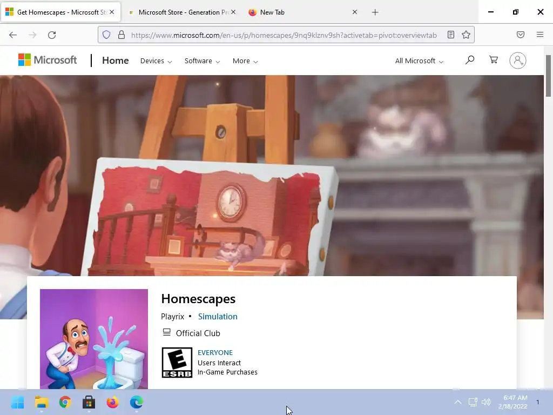Click the network icon in system tray
Viewport: 553px width, 415px height.
[x=473, y=402]
